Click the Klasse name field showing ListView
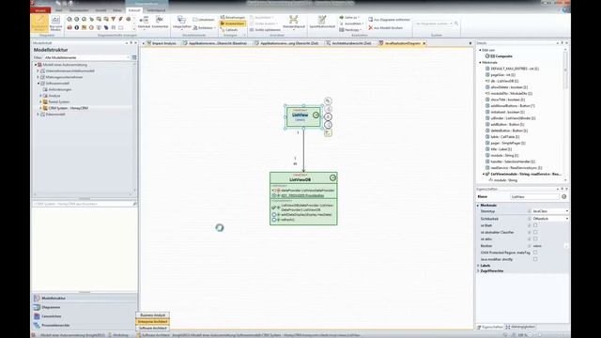 [x=534, y=196]
